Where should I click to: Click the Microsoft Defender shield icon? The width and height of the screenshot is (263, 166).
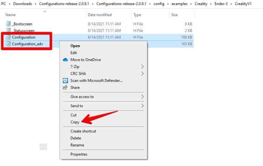point(65,80)
